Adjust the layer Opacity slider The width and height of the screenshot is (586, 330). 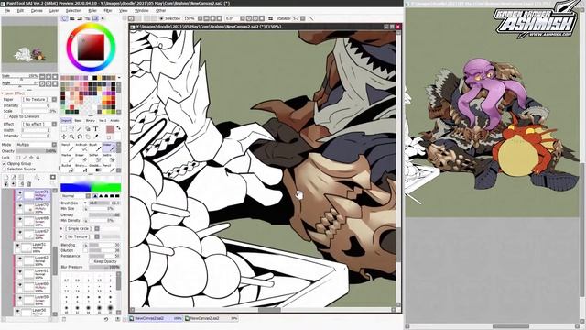pos(36,151)
